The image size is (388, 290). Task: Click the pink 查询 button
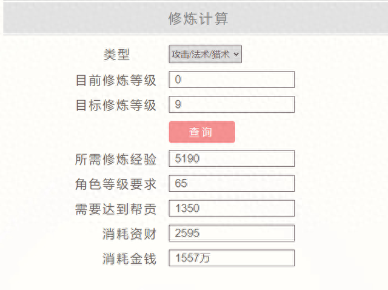point(202,132)
